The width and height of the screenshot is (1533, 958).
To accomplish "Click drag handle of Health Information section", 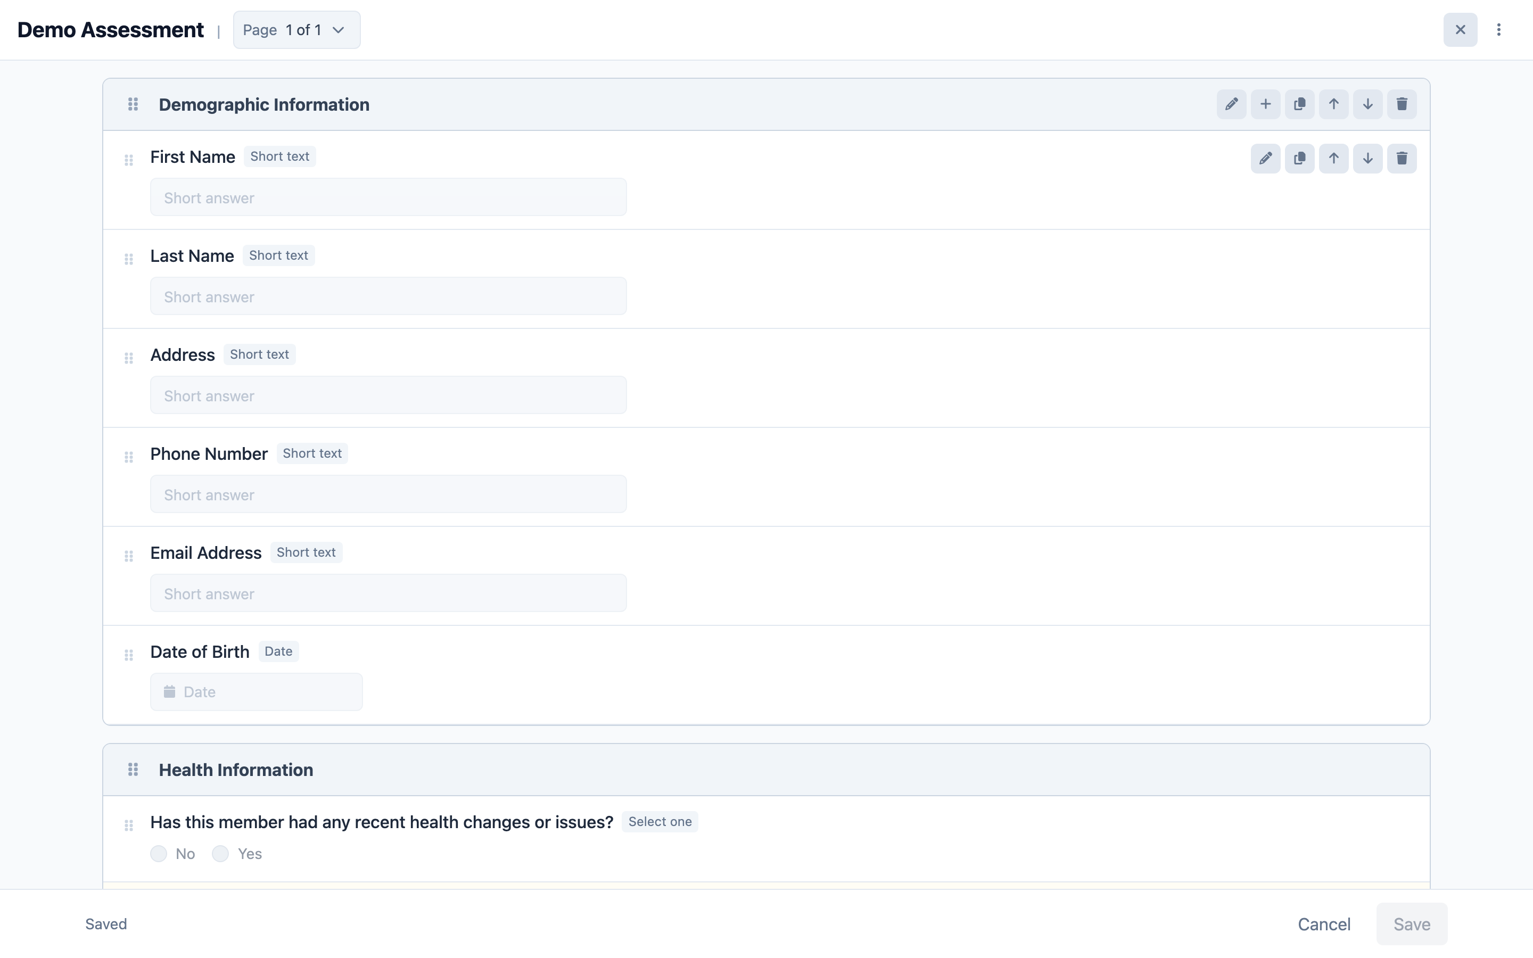I will coord(133,769).
